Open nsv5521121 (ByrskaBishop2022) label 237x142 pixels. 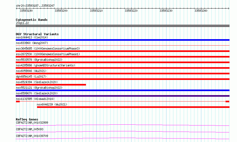[x=39, y=88]
